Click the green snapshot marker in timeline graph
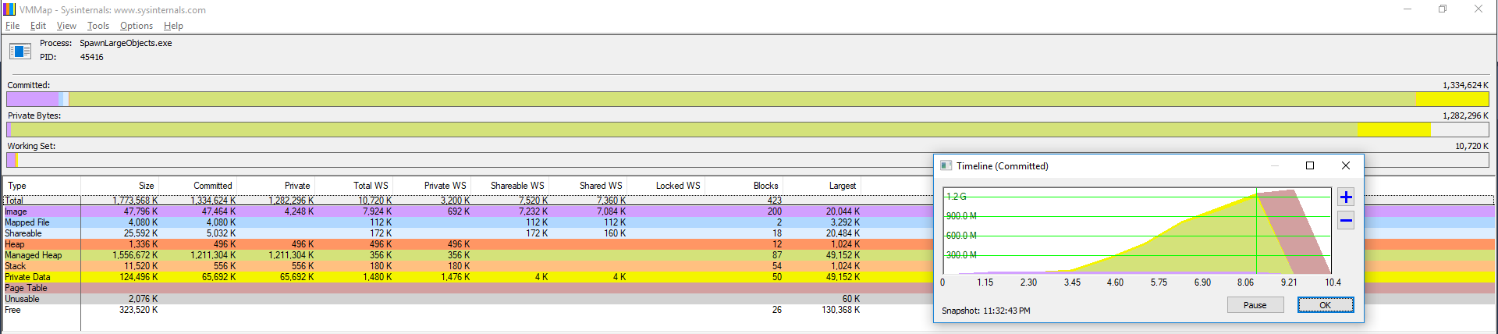Image resolution: width=1498 pixels, height=334 pixels. 1256,230
